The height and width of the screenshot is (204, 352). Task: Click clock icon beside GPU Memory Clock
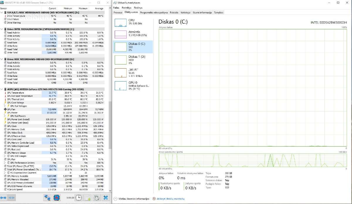point(5,129)
